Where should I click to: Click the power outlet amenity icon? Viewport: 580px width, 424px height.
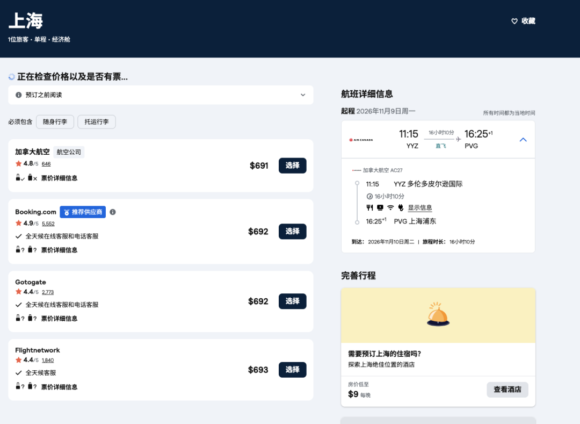click(x=401, y=207)
